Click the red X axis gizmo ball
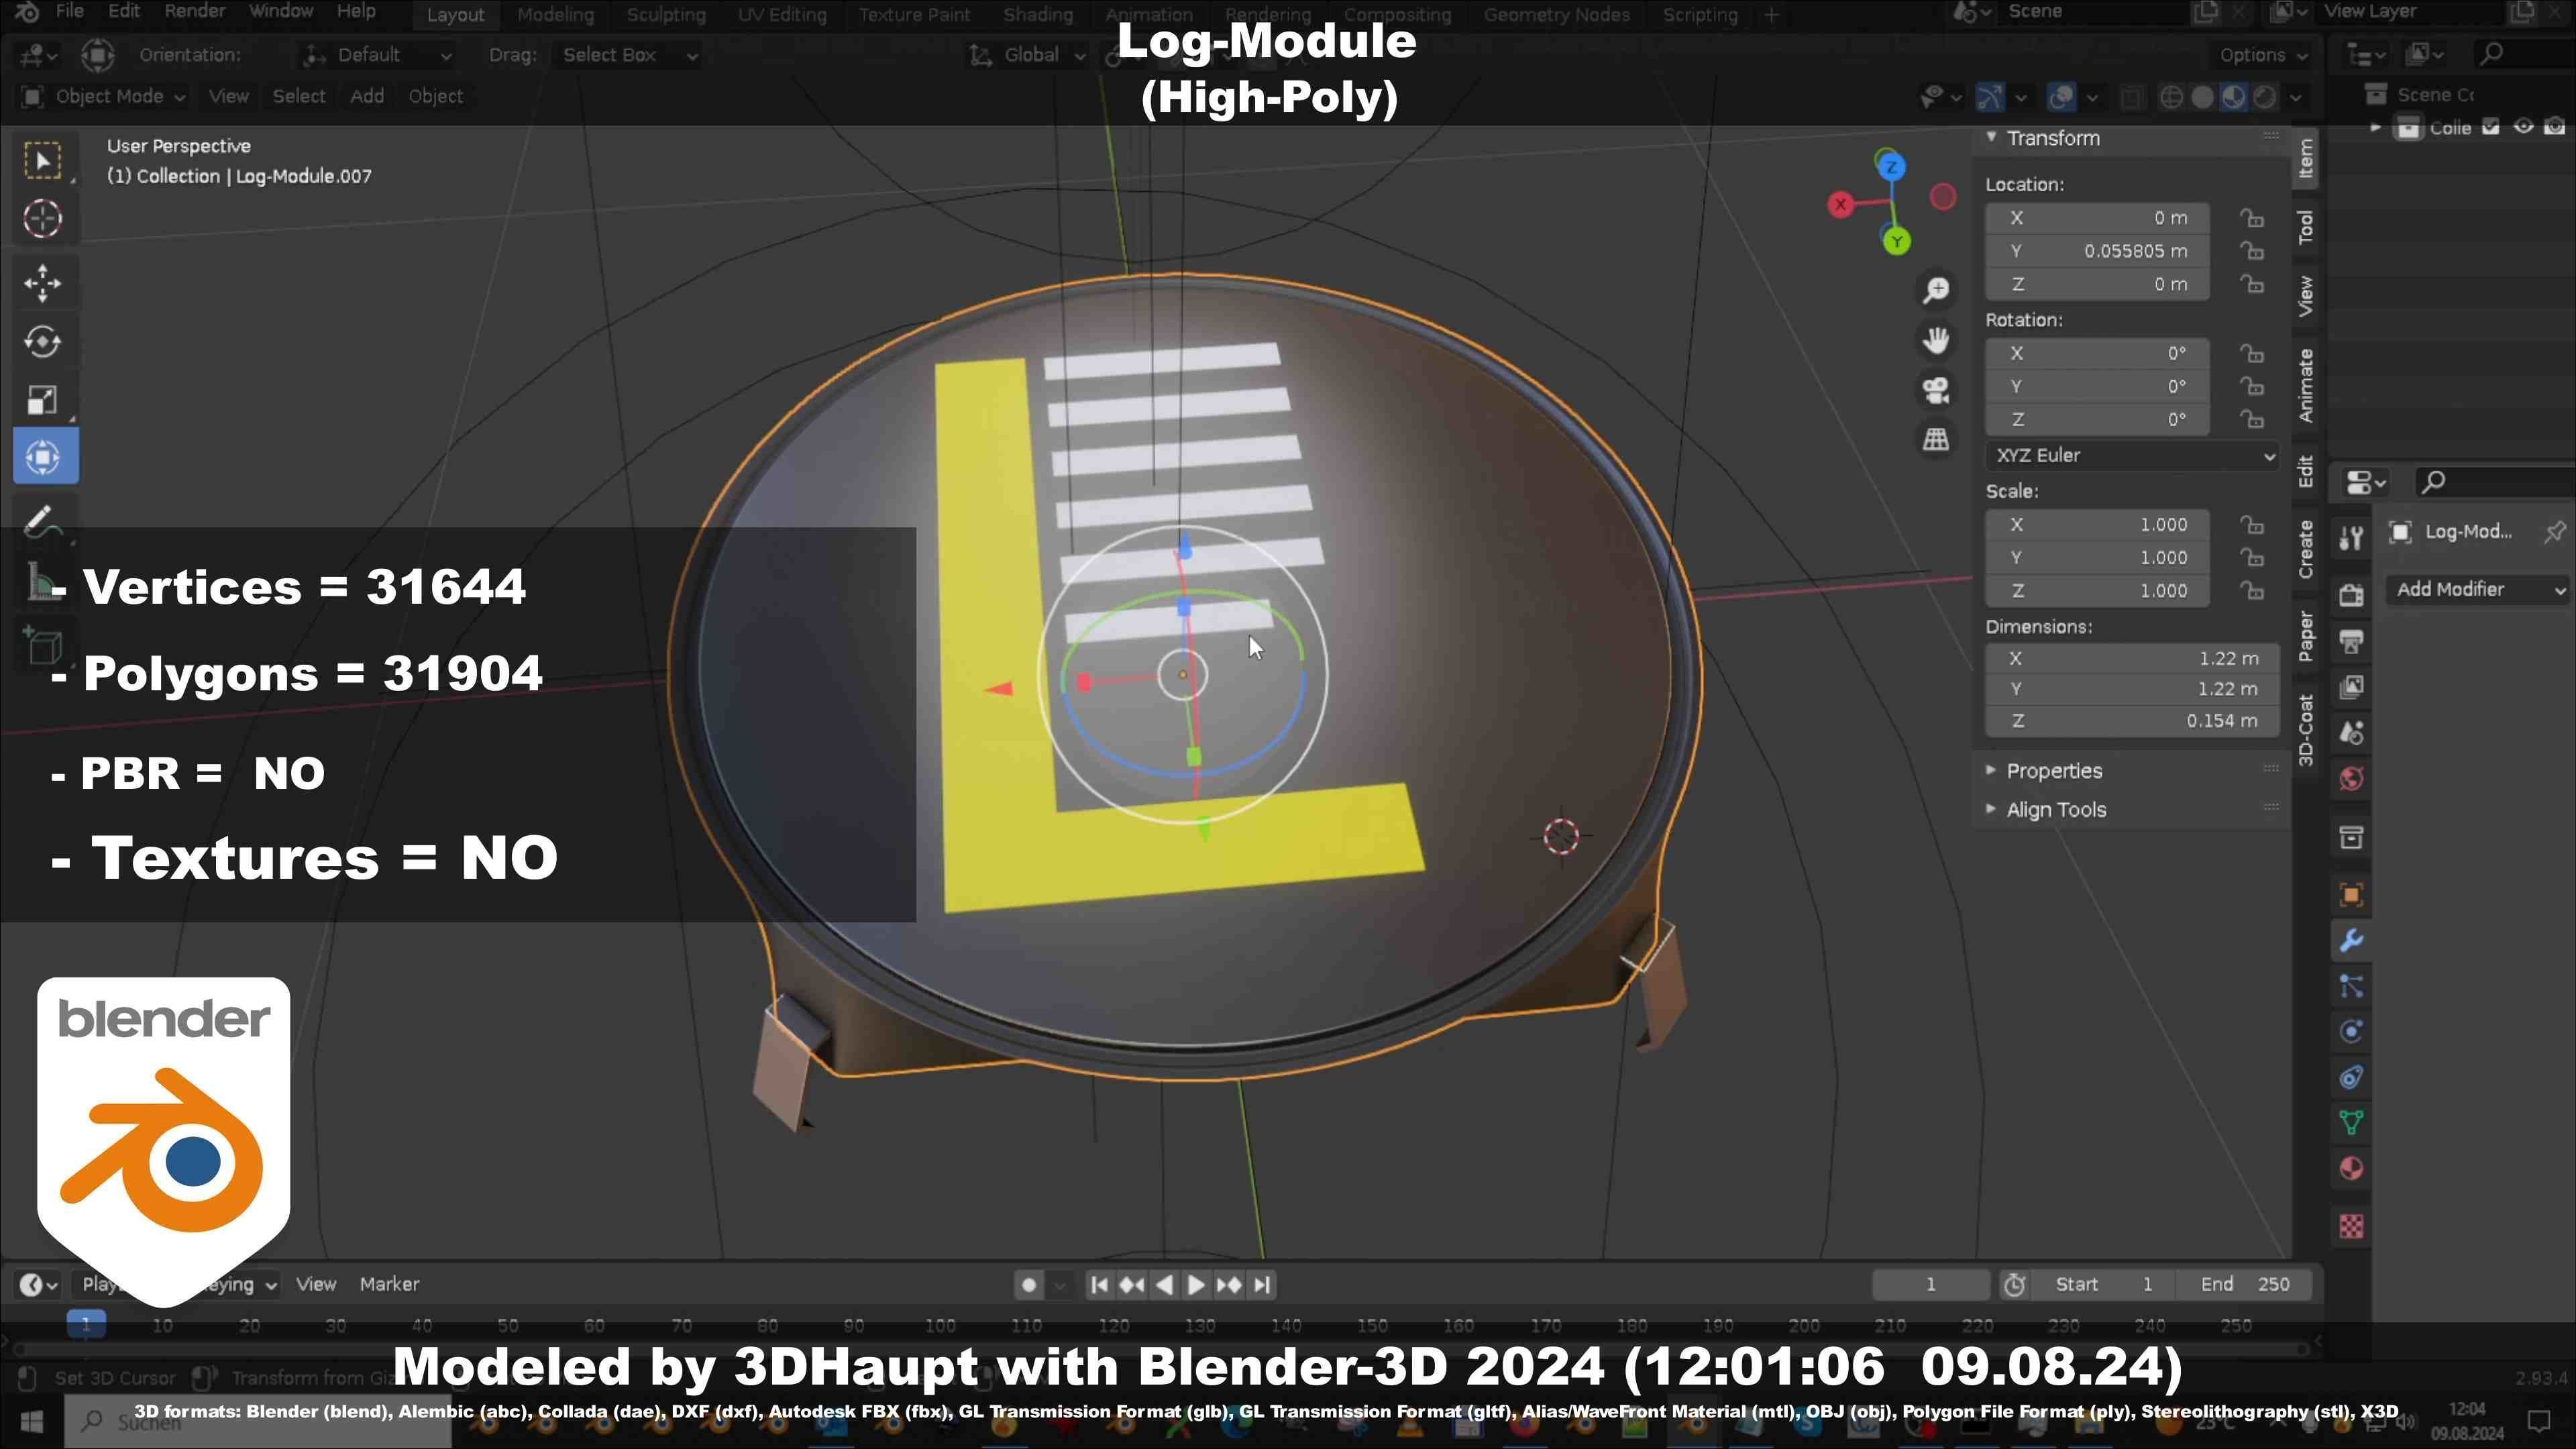 point(1841,204)
